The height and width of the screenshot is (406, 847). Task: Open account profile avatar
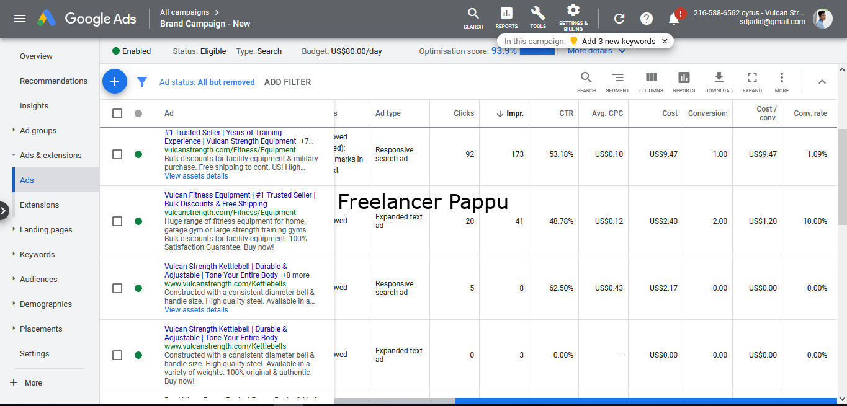[x=823, y=19]
